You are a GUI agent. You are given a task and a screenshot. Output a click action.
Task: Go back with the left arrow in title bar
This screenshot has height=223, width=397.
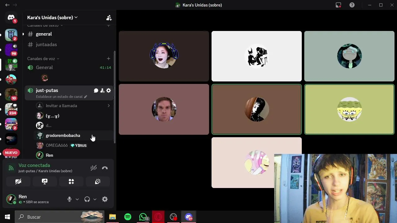click(7, 5)
